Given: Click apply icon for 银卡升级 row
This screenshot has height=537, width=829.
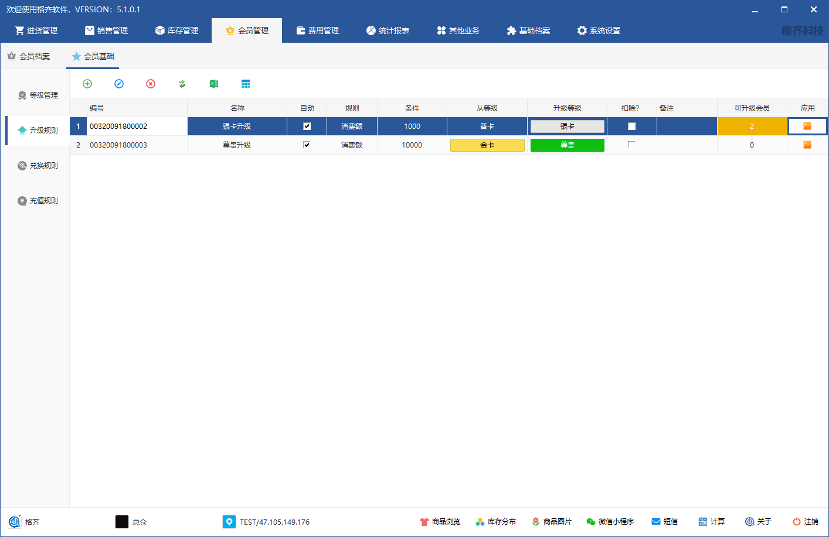Looking at the screenshot, I should click(x=807, y=126).
